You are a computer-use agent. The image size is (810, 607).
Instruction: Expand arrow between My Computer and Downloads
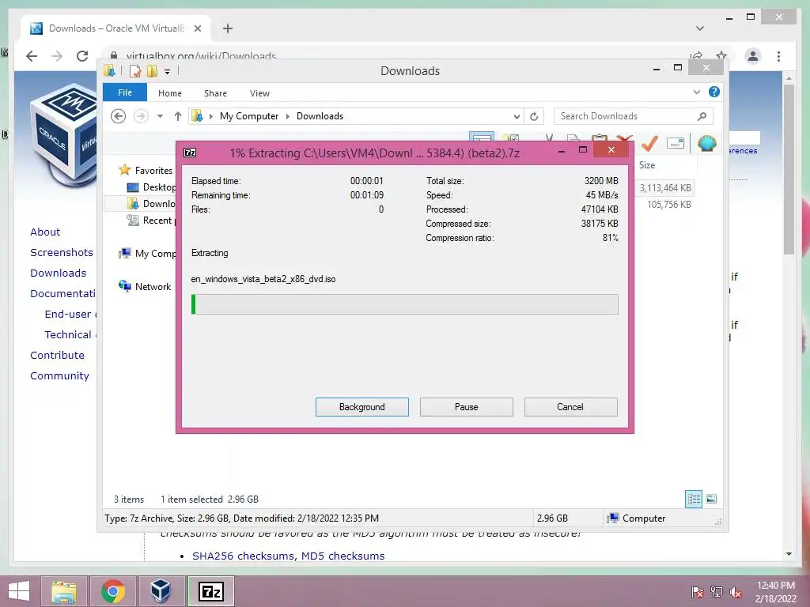[x=288, y=117]
